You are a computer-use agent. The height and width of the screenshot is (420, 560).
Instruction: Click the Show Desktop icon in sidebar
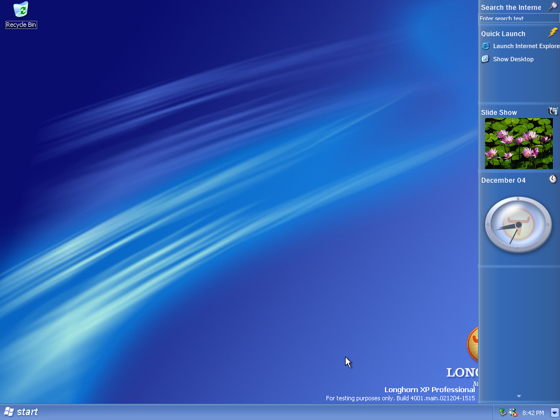pos(485,59)
